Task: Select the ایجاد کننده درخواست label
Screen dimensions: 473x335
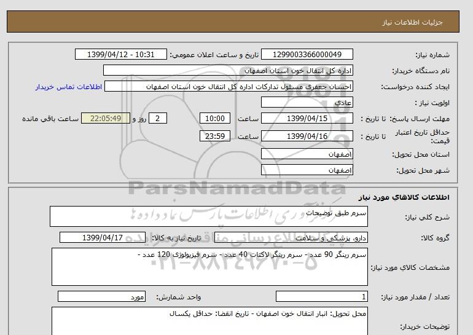Action: 415,87
